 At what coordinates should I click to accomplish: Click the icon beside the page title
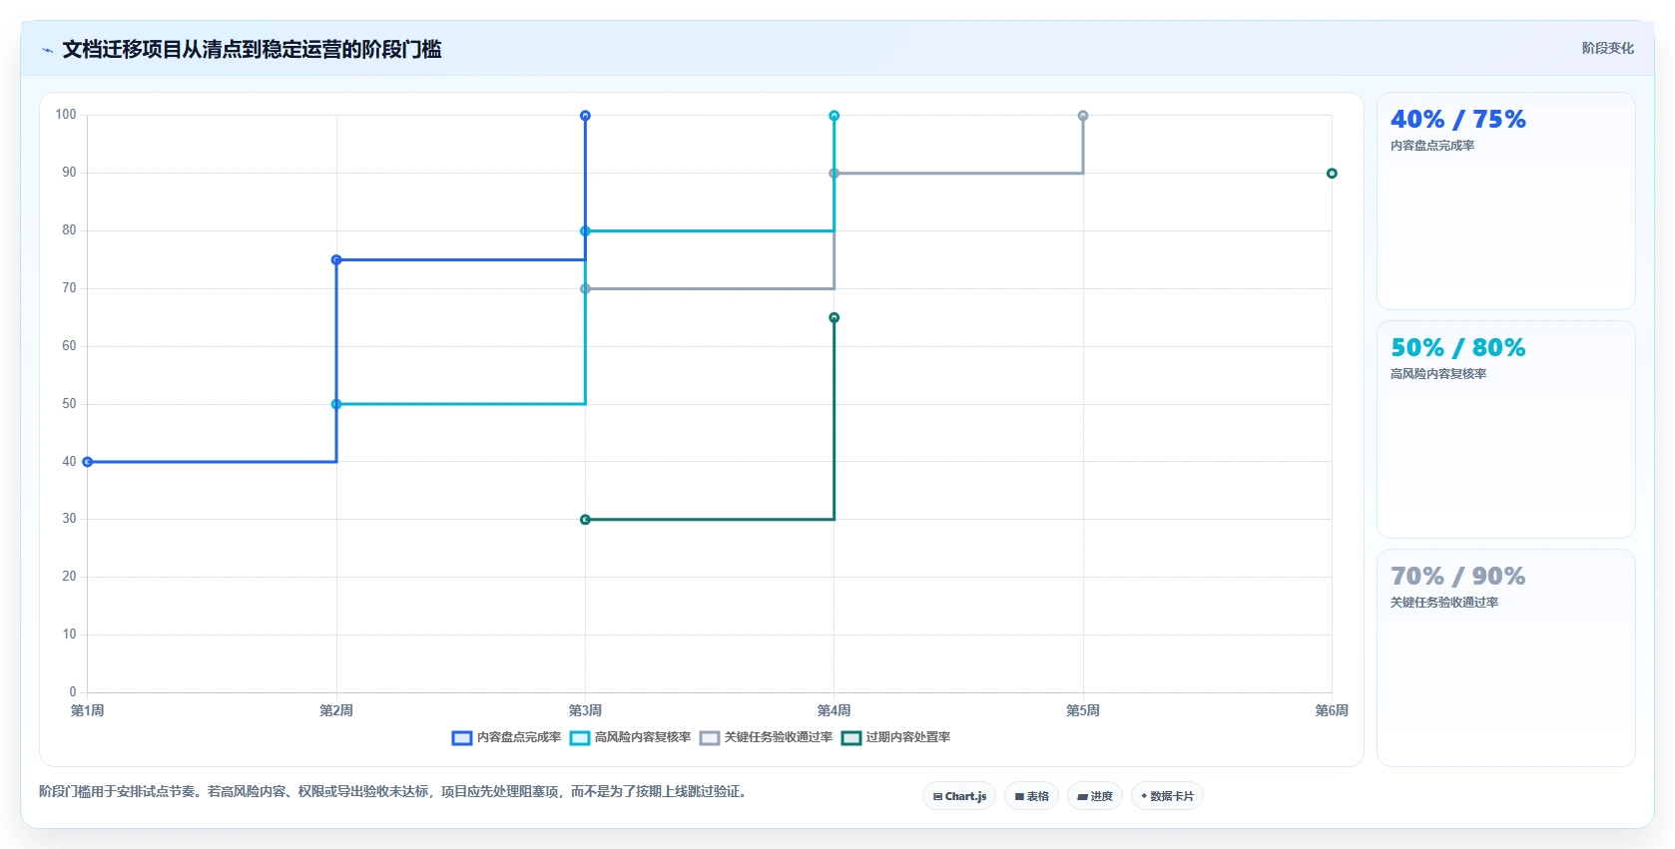(x=47, y=50)
